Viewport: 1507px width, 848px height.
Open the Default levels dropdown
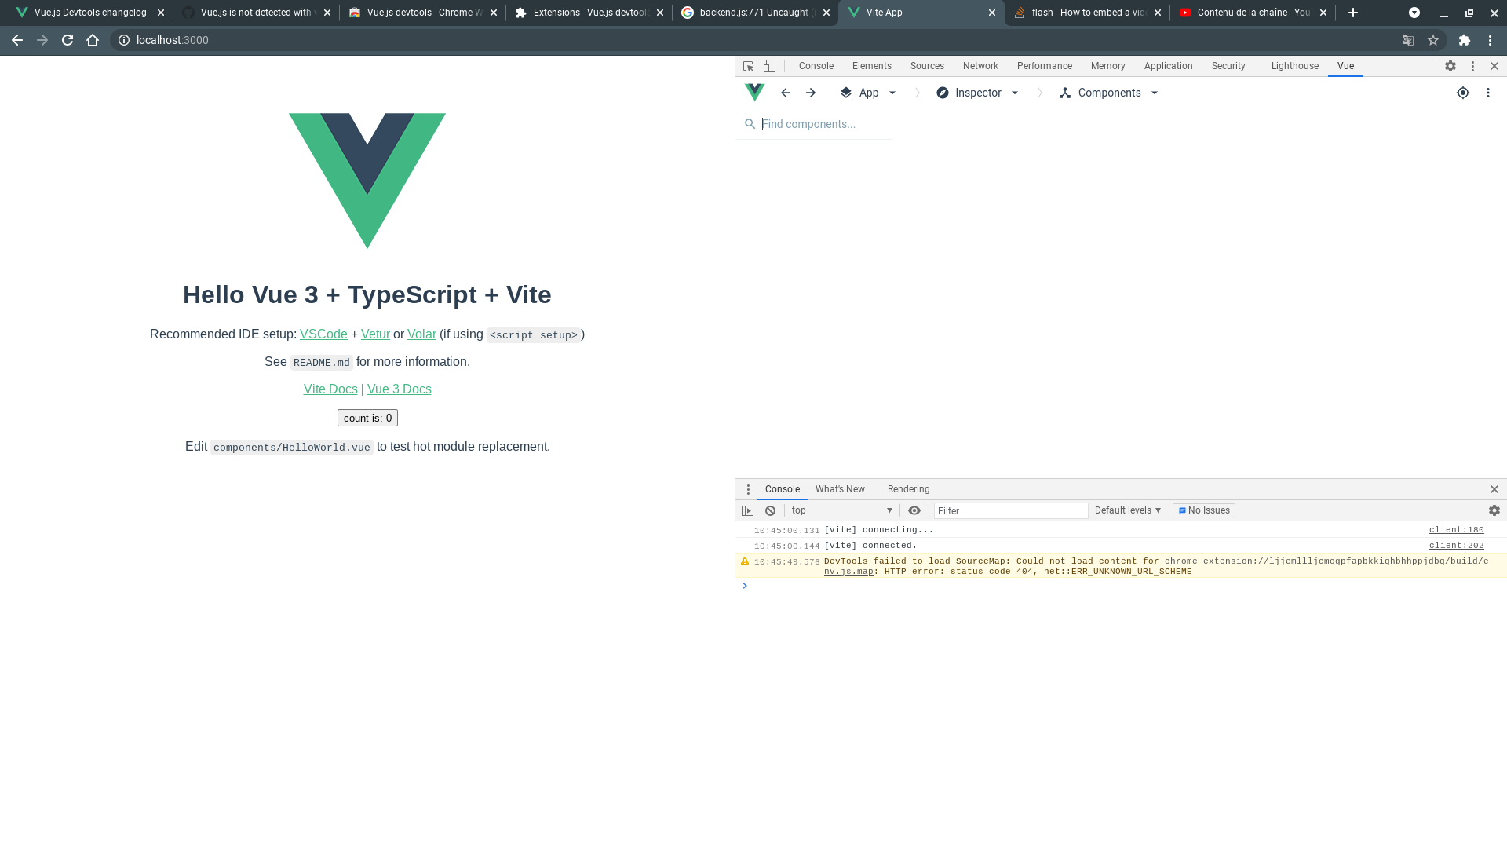click(x=1128, y=510)
